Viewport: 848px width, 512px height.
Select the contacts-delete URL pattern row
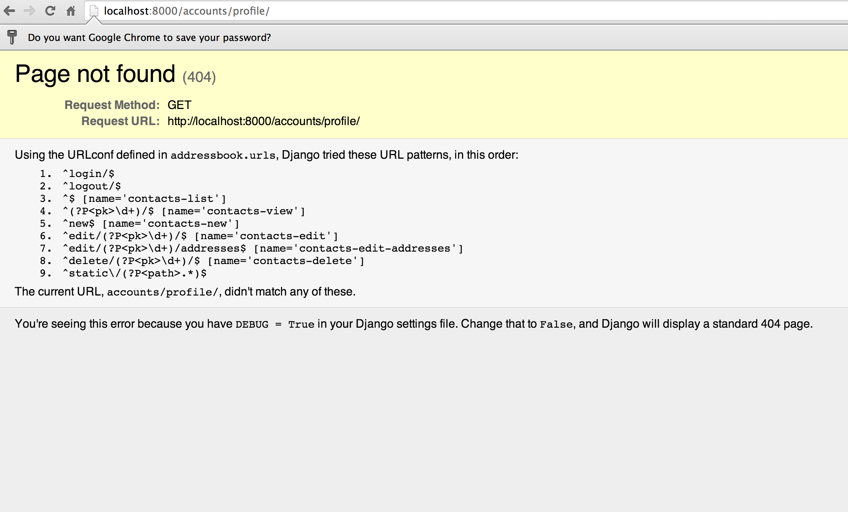(214, 261)
